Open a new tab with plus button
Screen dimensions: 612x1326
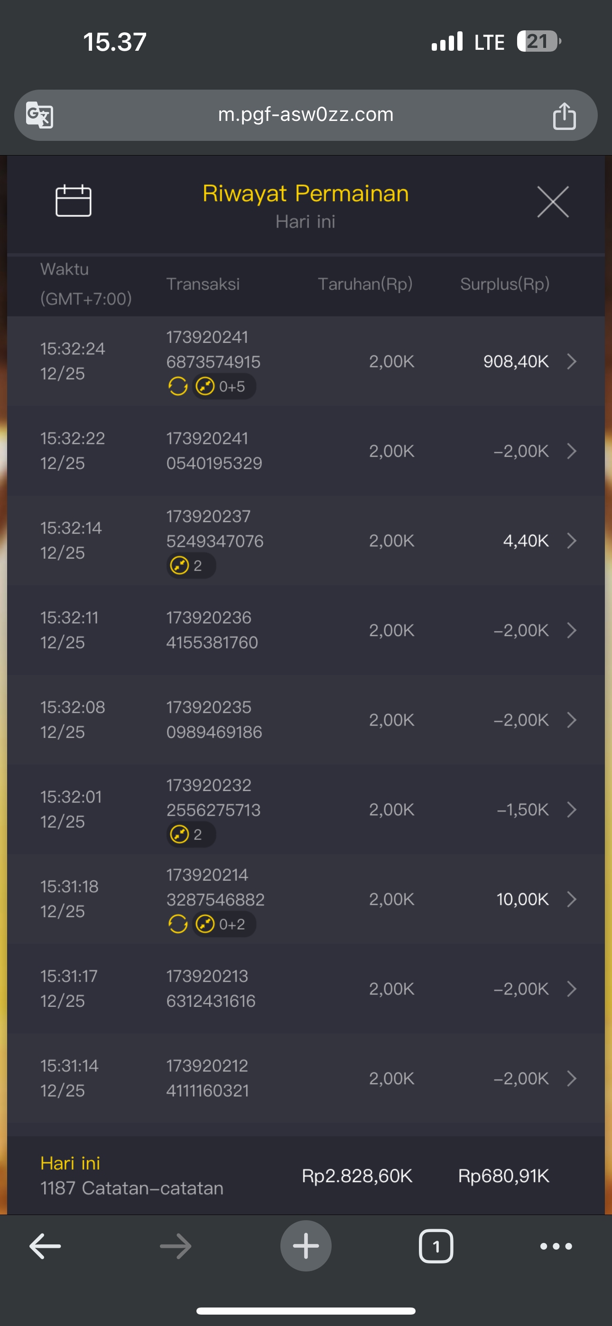point(306,1246)
